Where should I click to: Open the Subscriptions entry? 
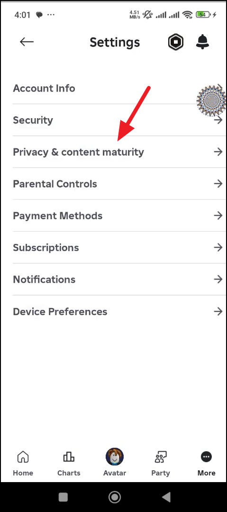pos(118,248)
